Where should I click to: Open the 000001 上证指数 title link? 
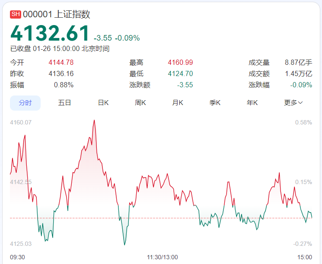click(57, 14)
